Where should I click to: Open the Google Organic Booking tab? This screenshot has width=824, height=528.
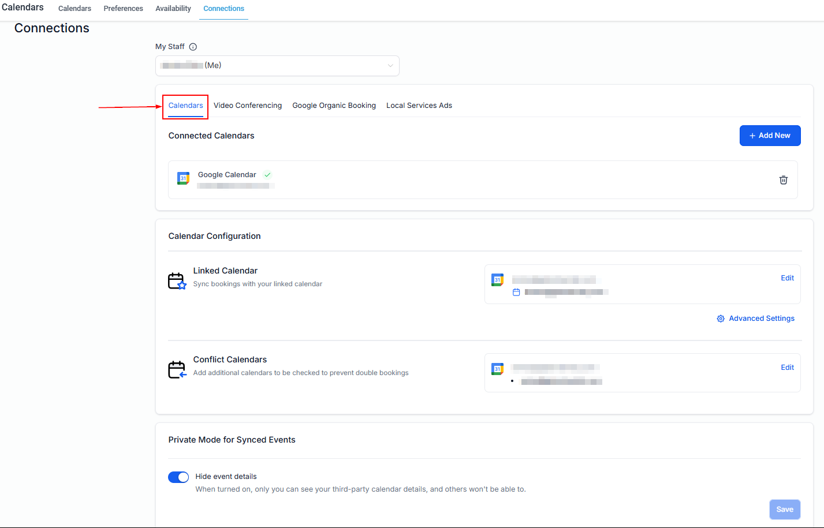334,106
